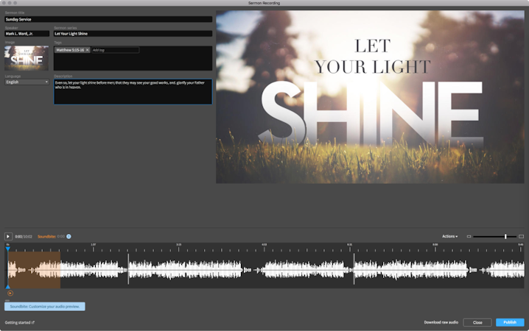Play the soundbite preview with orange button
This screenshot has width=529, height=331.
click(10, 293)
